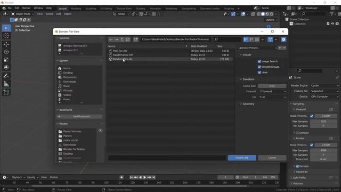Open Up axis dropdown

272,97
